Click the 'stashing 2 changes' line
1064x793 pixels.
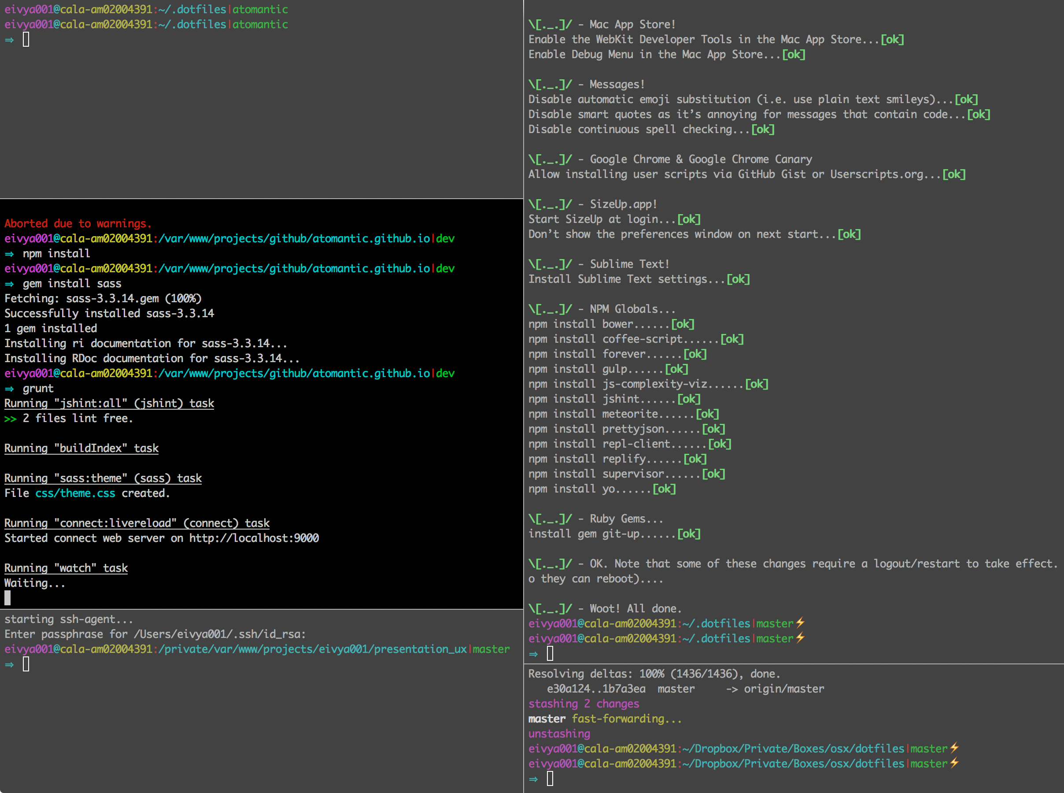tap(584, 704)
